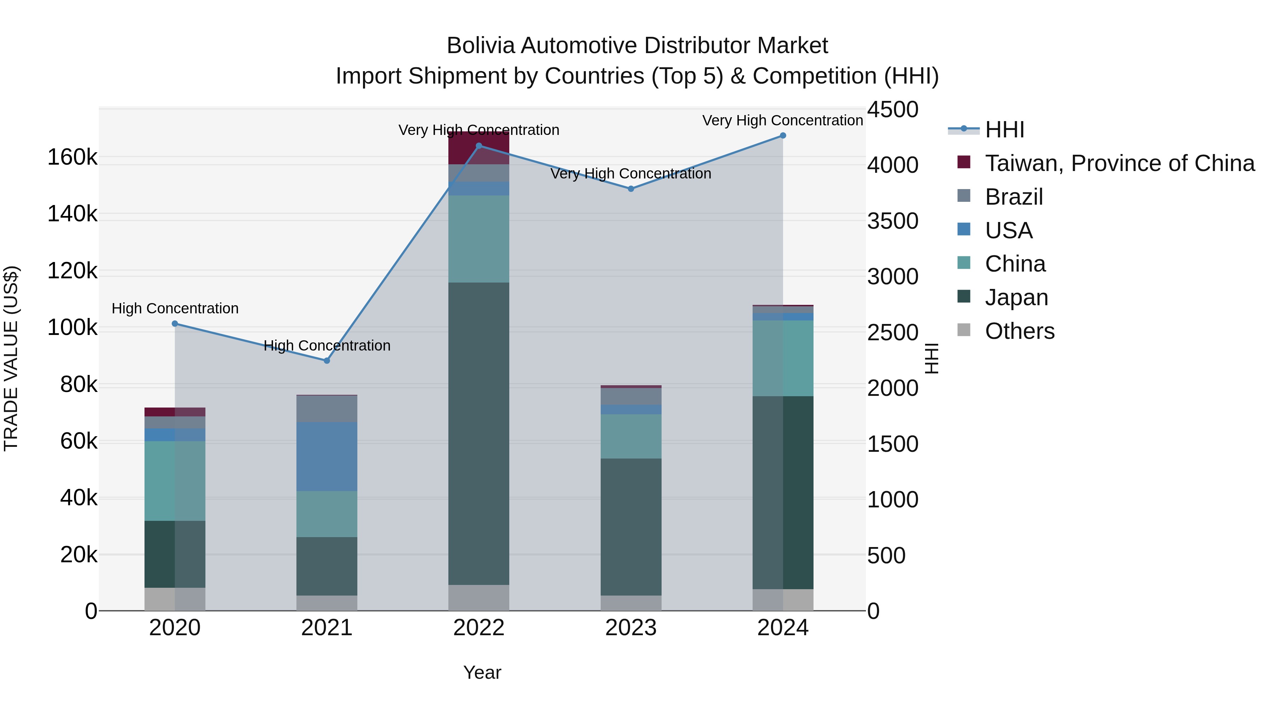Image resolution: width=1275 pixels, height=717 pixels.
Task: Click the 20k left axis tick label
Action: 79,555
